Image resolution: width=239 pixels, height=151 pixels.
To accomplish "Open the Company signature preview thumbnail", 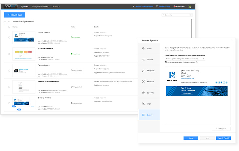I will 24,103.
